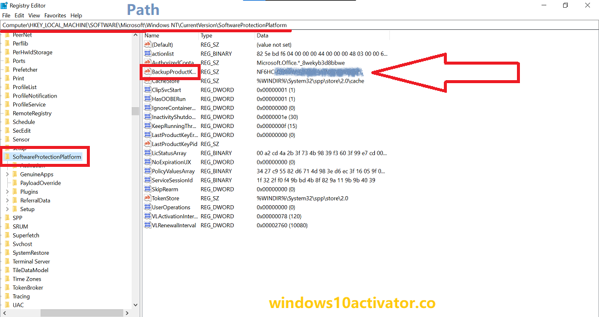Select the Terminal Server key
The image size is (599, 317).
tap(31, 262)
